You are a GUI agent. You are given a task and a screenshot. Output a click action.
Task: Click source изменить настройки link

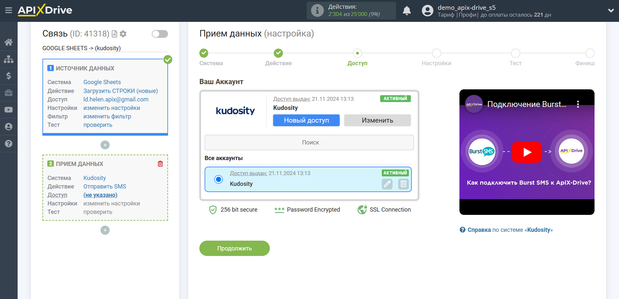point(112,108)
